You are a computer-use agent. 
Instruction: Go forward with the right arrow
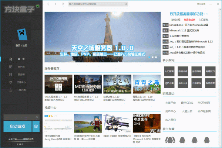tap(55, 4)
